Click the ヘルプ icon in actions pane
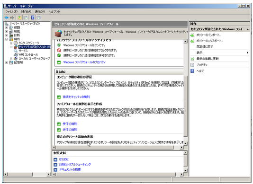The image size is (253, 184). coord(192,71)
